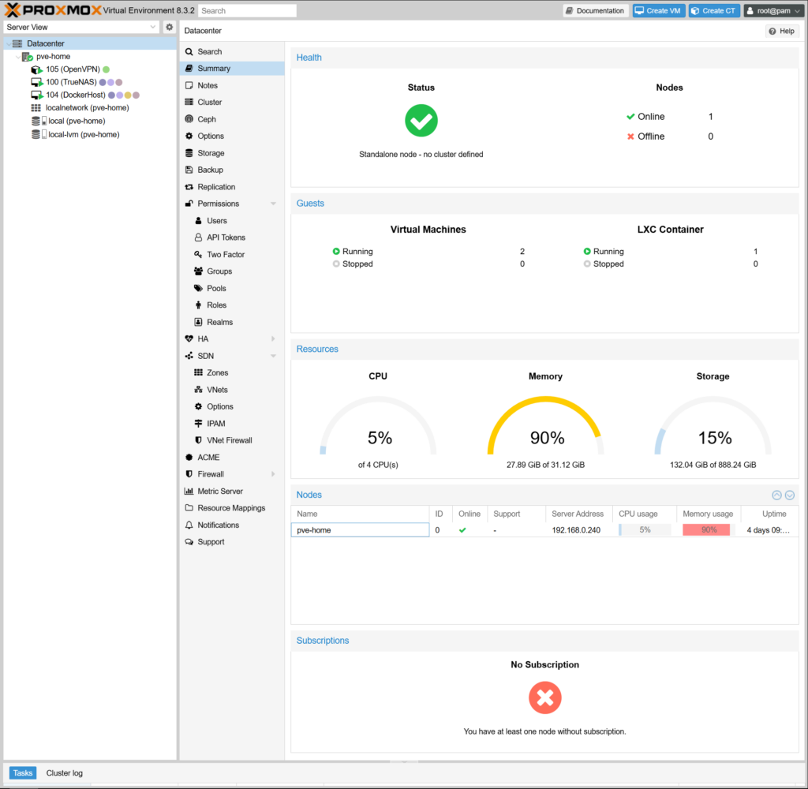808x789 pixels.
Task: Click the 100 TrueNAS VM icon
Action: point(36,82)
